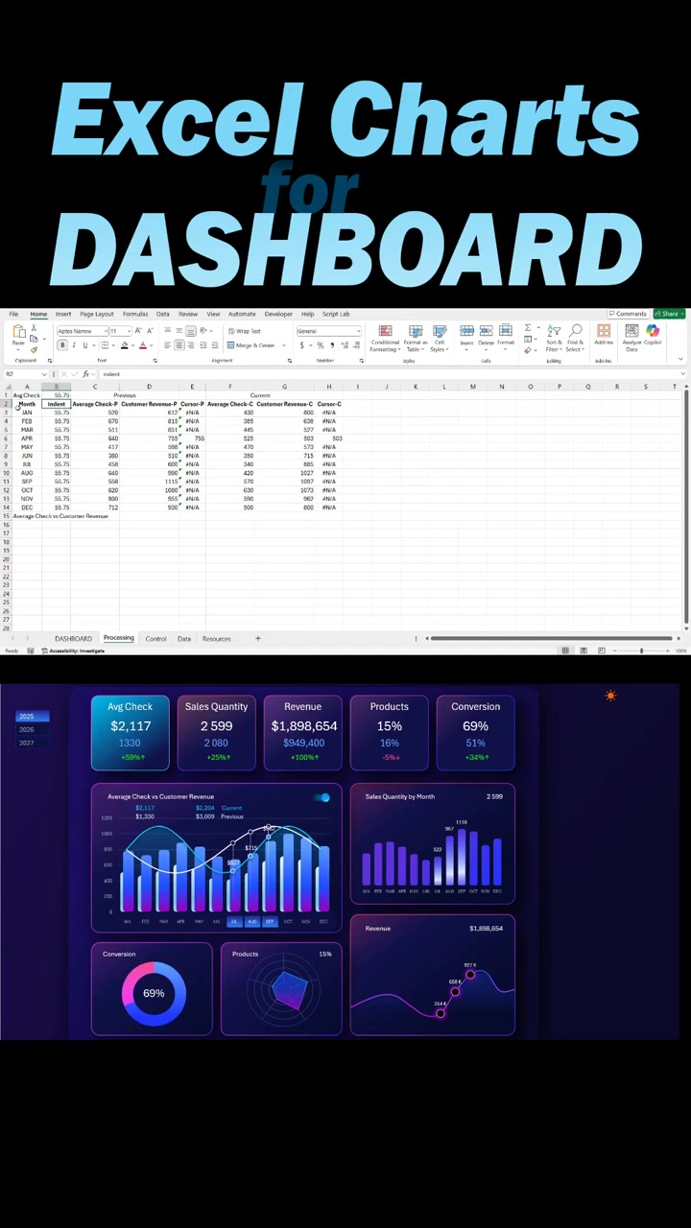Switch to the DASHBOARD sheet tab

[x=73, y=639]
